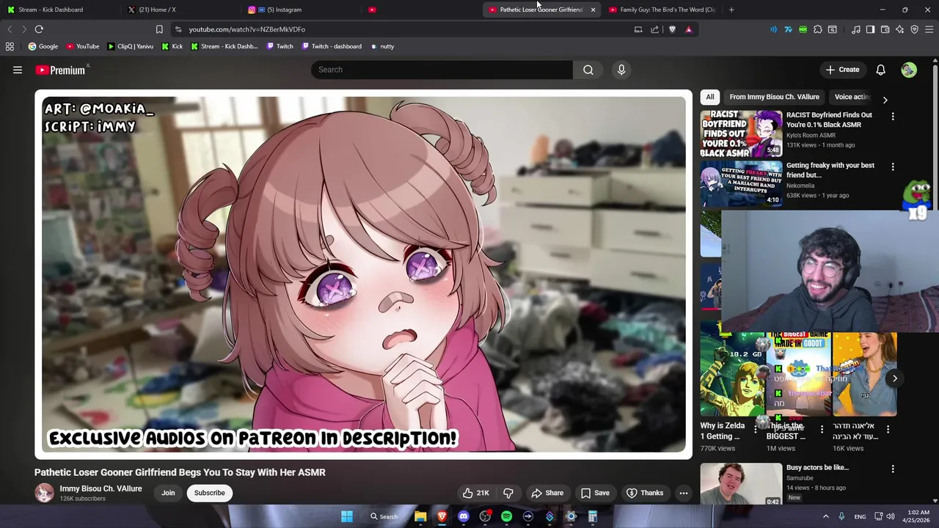Open Immy Bisou channel avatar
The width and height of the screenshot is (939, 528).
coord(45,493)
